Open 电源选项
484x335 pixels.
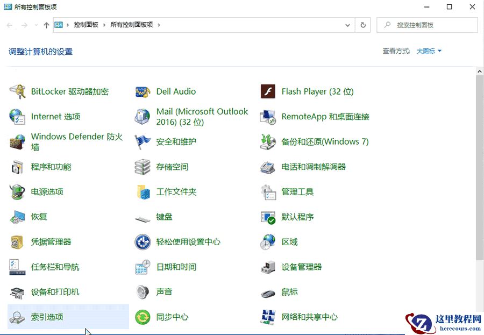tap(48, 191)
